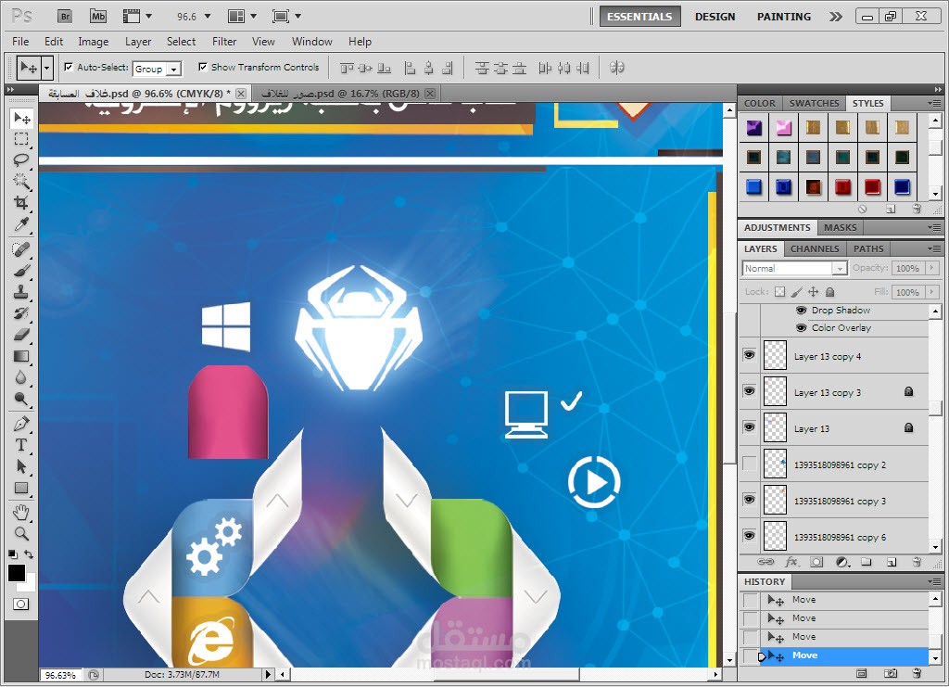This screenshot has height=687, width=949.
Task: Delete layer with Layers panel trash icon
Action: [x=917, y=562]
